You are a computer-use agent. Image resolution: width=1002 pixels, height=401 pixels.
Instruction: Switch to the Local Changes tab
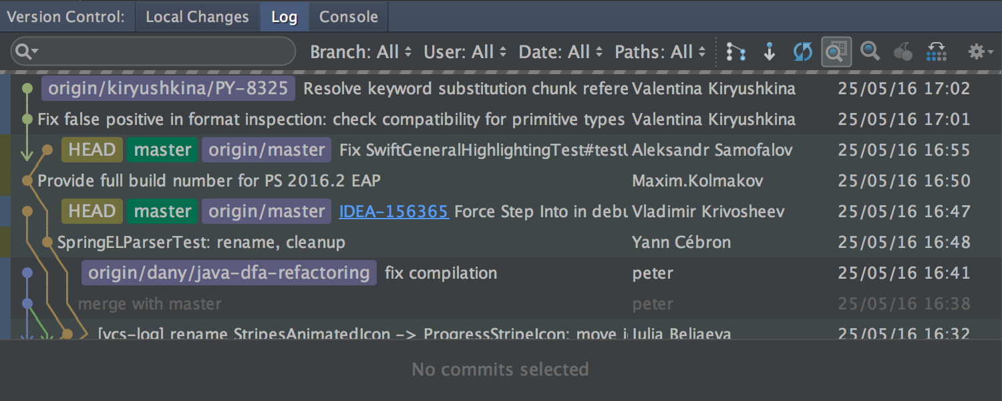point(198,16)
